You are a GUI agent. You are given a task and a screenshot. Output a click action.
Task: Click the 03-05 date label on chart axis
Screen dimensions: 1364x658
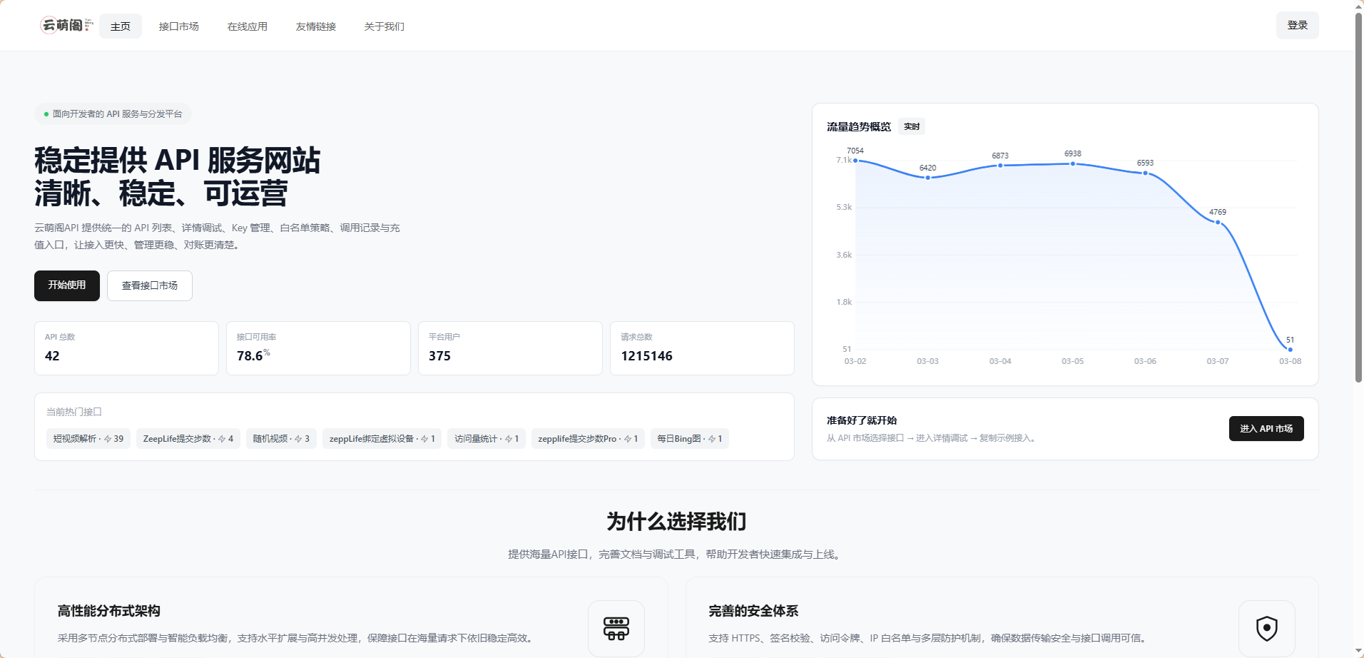tap(1073, 362)
